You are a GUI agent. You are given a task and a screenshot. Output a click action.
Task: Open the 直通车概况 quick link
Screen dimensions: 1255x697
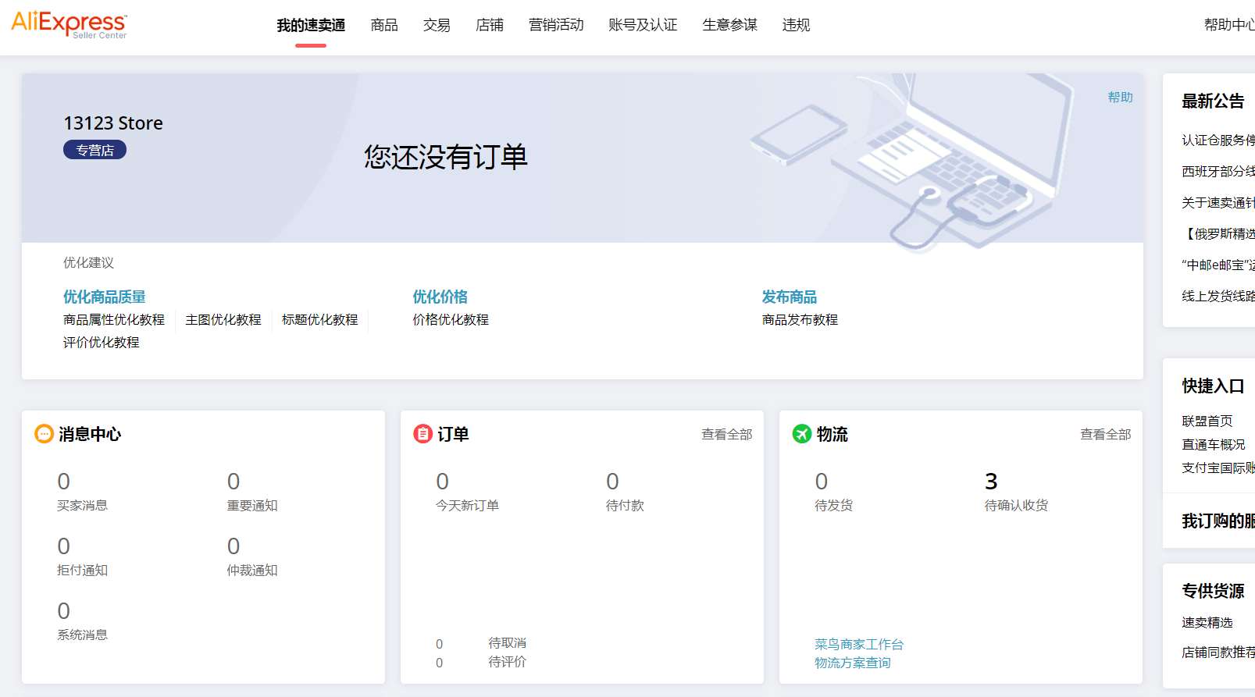tap(1214, 444)
